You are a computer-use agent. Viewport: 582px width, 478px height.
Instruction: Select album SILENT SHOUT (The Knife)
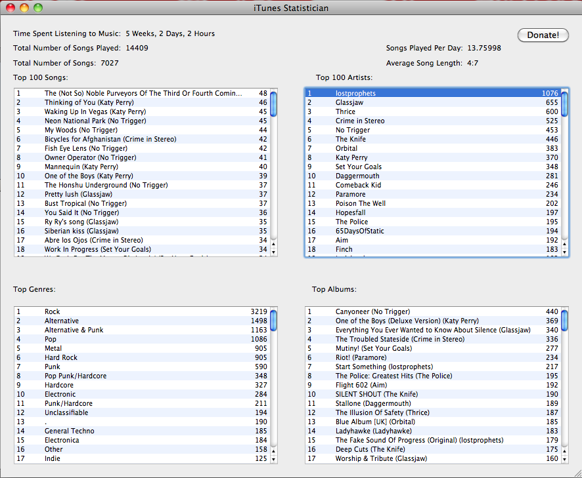pyautogui.click(x=433, y=394)
